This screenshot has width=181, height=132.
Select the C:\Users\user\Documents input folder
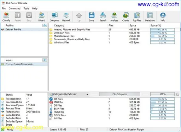point(24,64)
